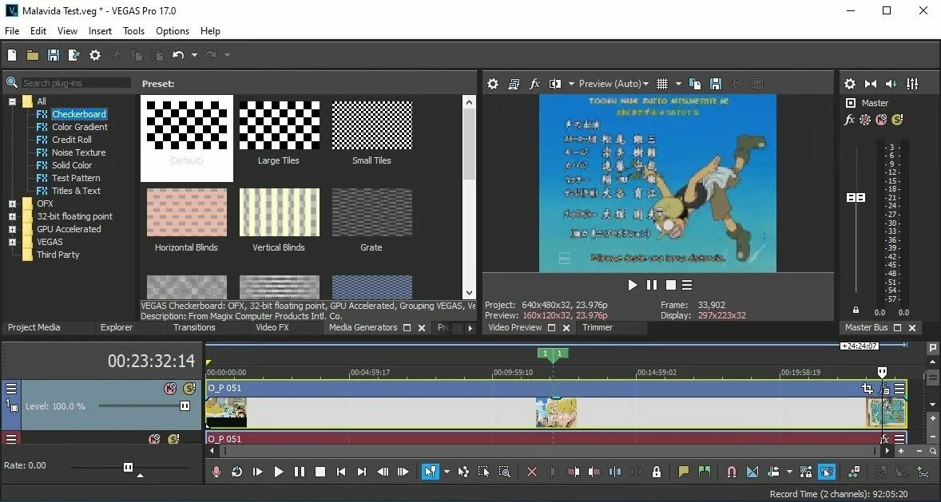The width and height of the screenshot is (941, 502).
Task: Click the red Delete X icon
Action: tap(532, 472)
